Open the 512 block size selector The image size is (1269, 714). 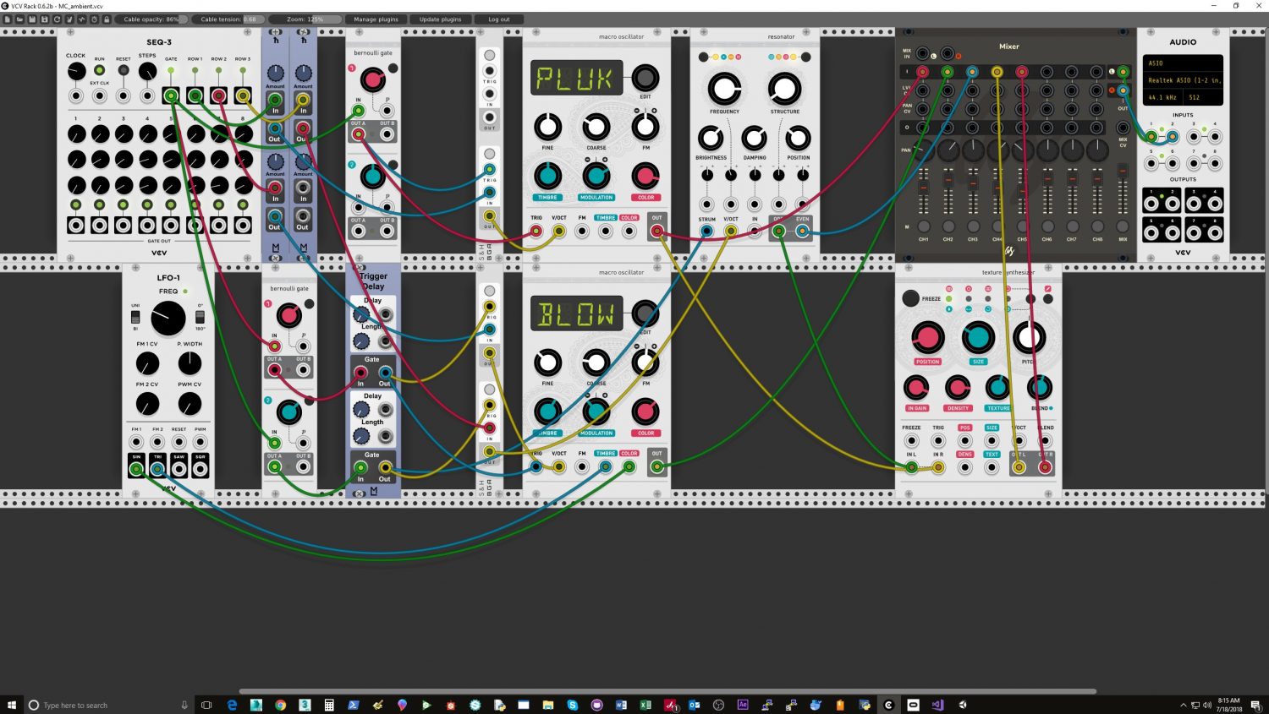(1204, 97)
